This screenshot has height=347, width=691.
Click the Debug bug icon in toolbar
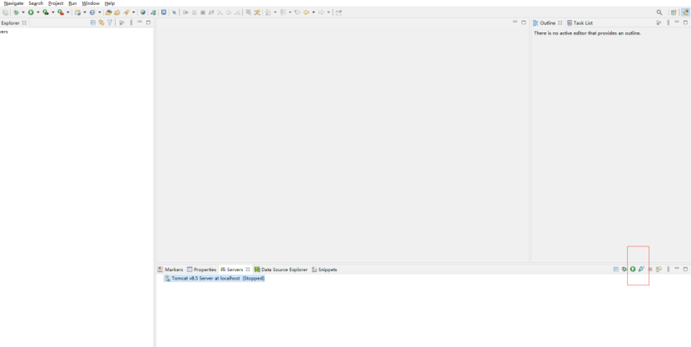tap(16, 12)
